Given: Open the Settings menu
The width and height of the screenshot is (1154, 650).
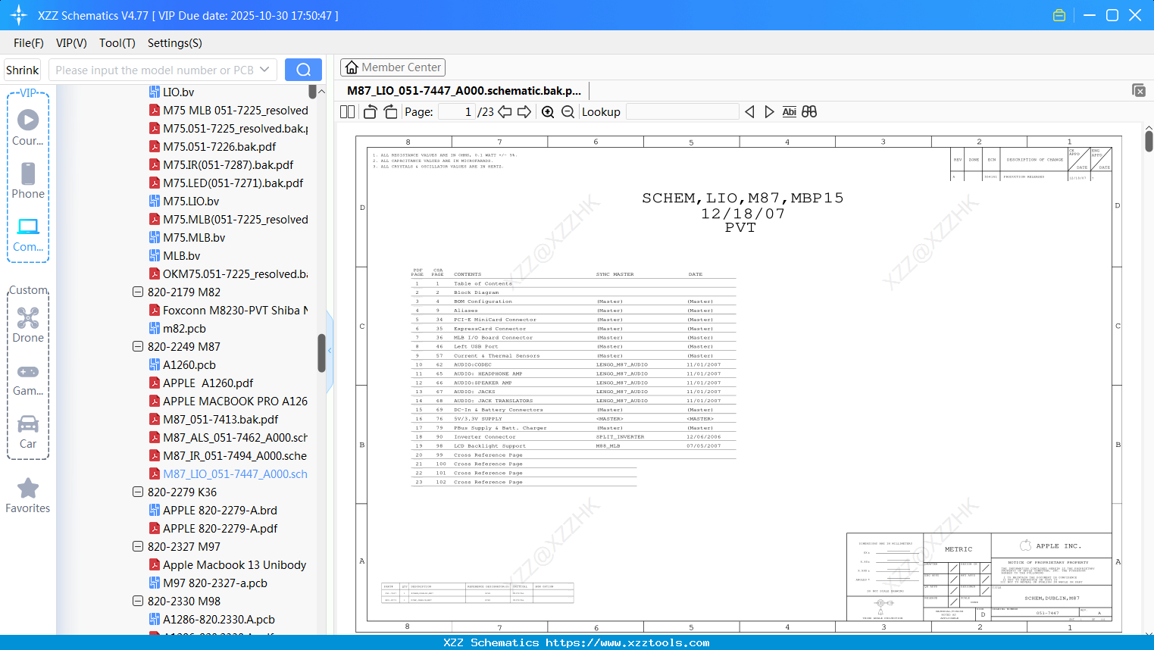Looking at the screenshot, I should pyautogui.click(x=175, y=43).
